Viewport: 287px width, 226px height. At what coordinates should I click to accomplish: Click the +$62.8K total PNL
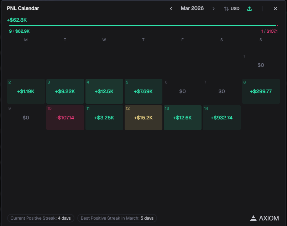[x=17, y=20]
